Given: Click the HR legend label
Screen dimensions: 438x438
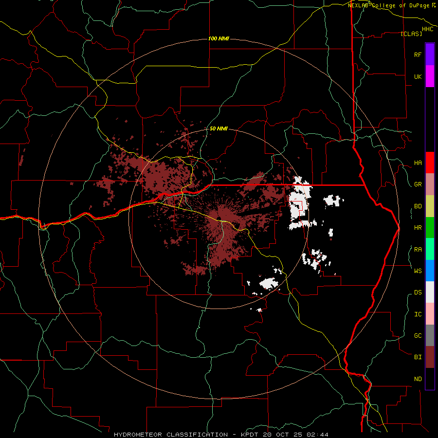Looking at the screenshot, I should [x=418, y=228].
